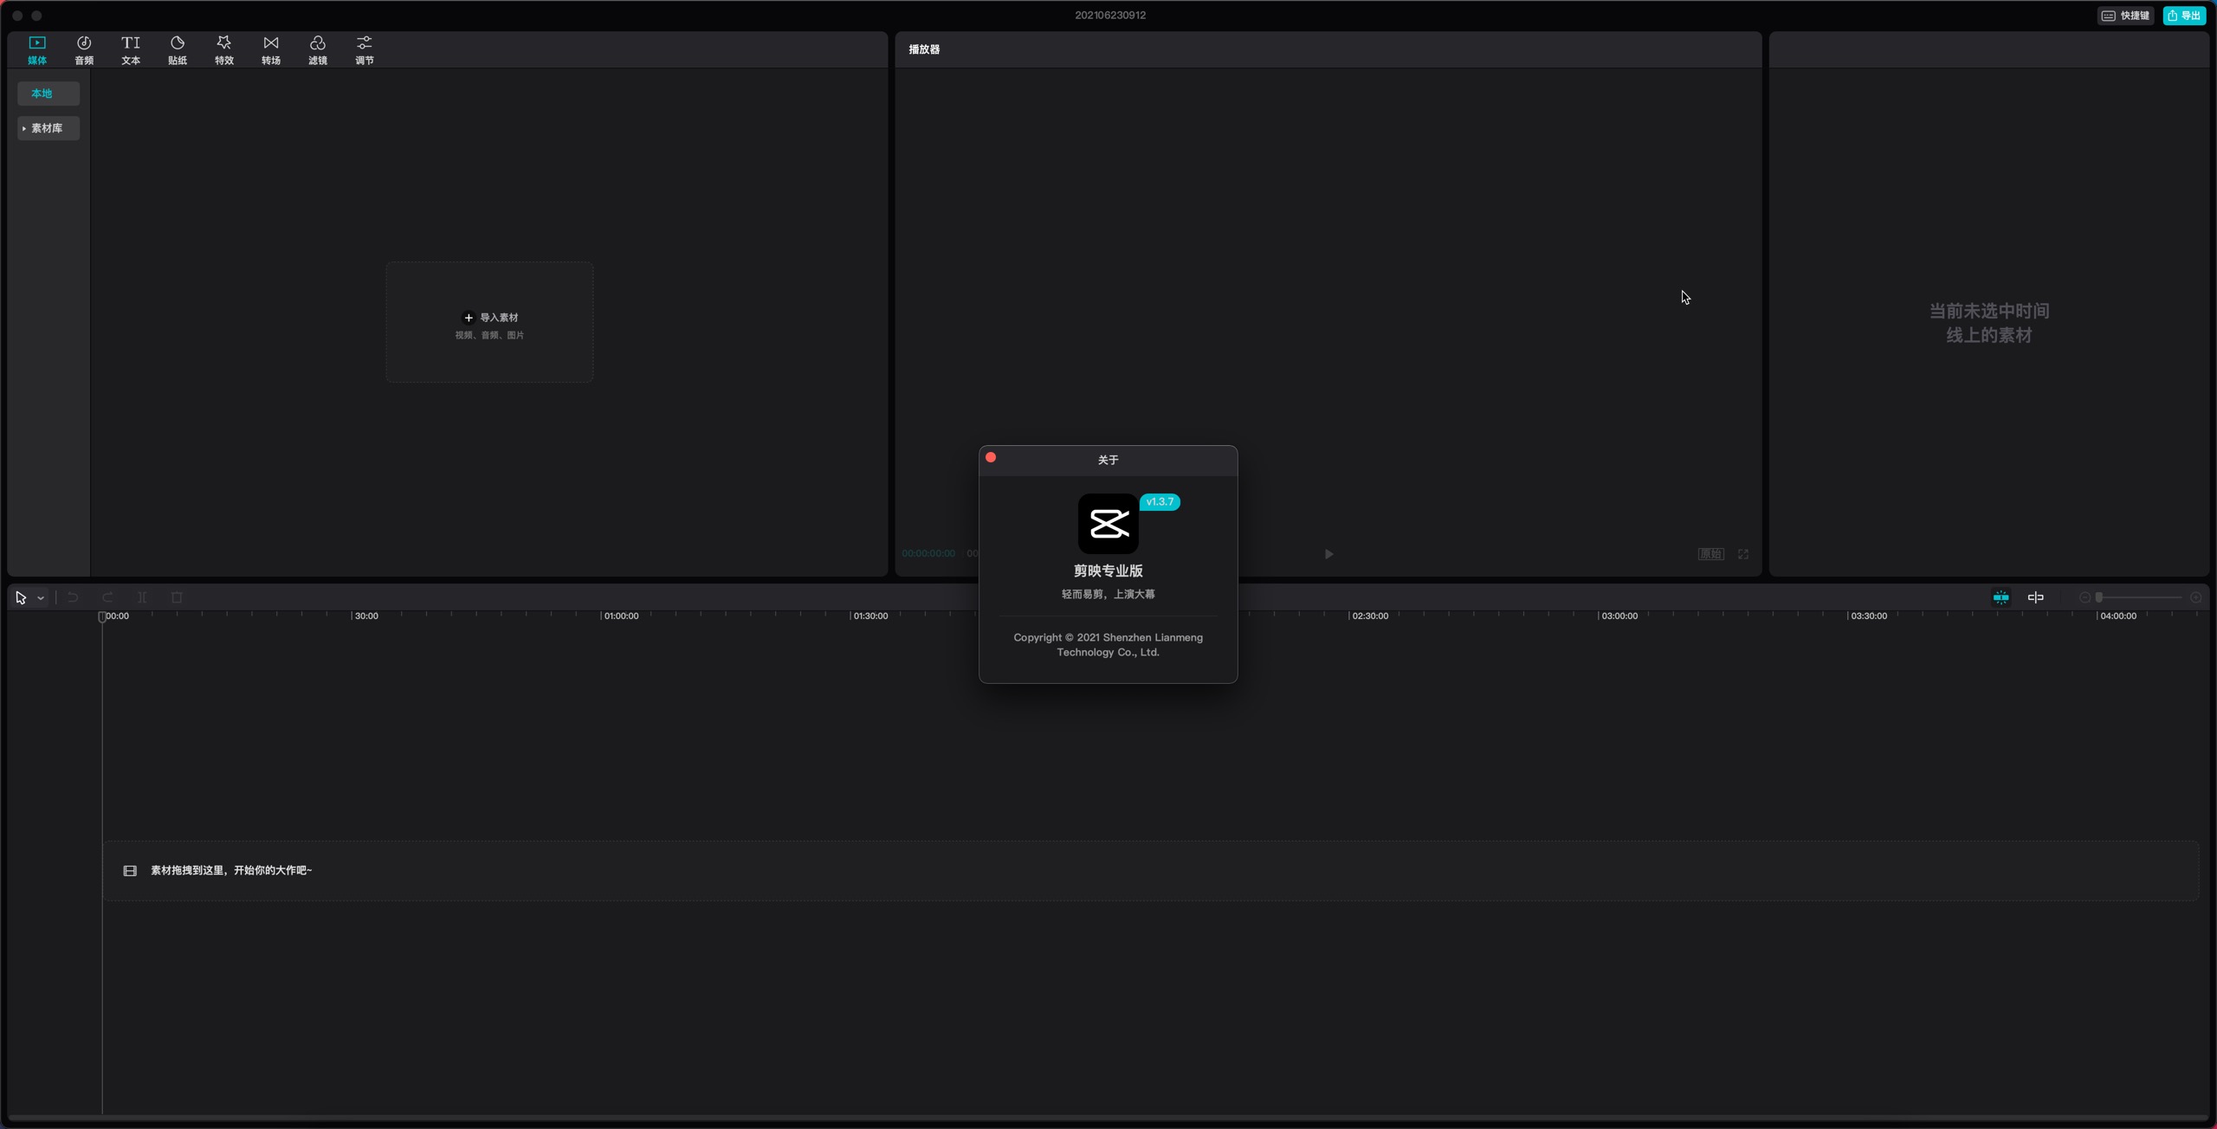Screen dimensions: 2217x1129
Task: Click the fullscreen preview icon in player
Action: 1743,554
